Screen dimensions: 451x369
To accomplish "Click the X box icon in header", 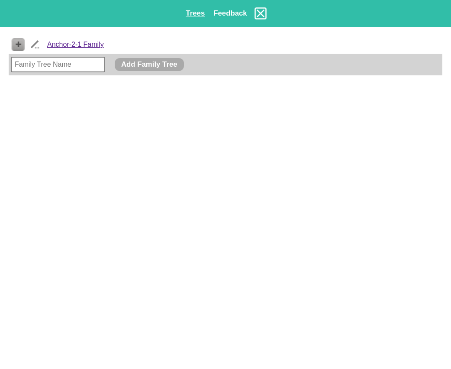I will click(x=261, y=13).
